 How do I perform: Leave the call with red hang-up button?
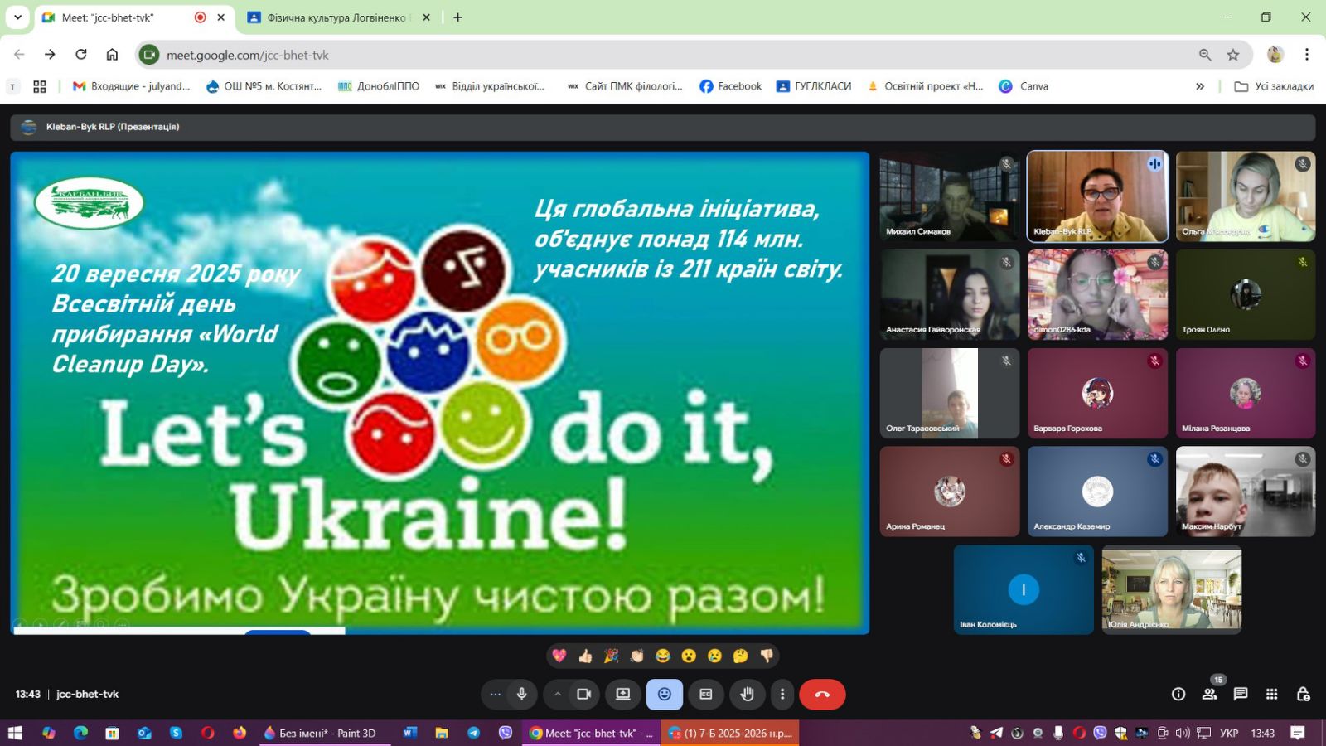click(x=822, y=695)
